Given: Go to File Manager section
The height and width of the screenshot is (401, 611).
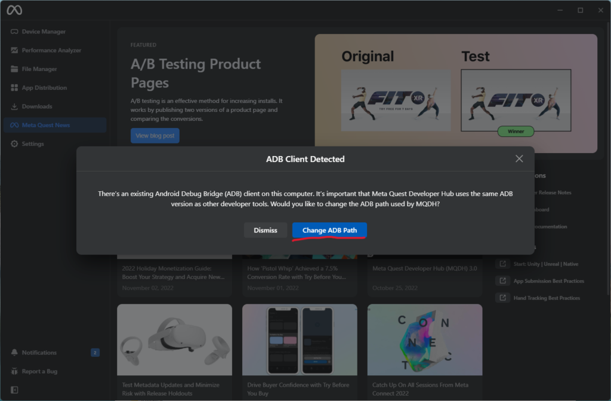Looking at the screenshot, I should 55,69.
